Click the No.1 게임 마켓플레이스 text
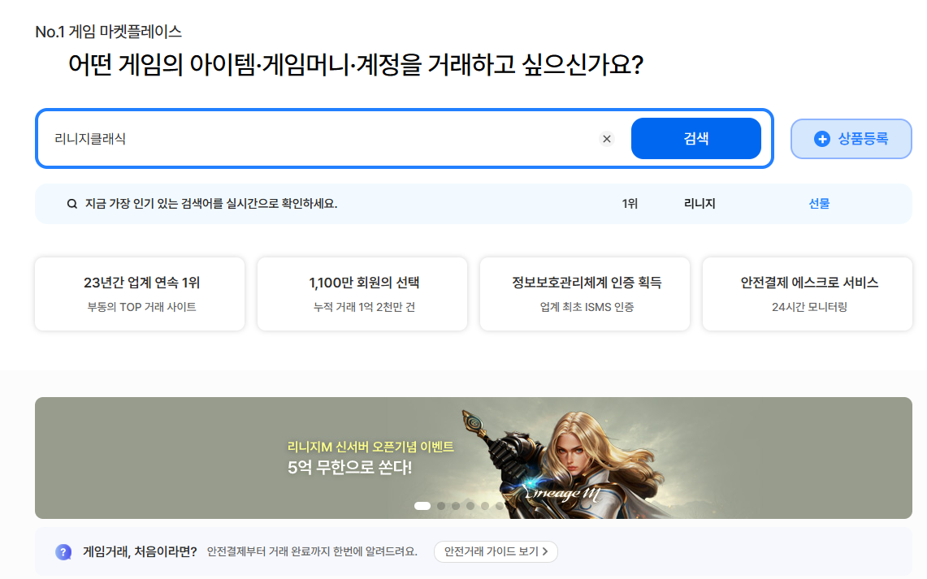This screenshot has height=579, width=927. [x=108, y=32]
